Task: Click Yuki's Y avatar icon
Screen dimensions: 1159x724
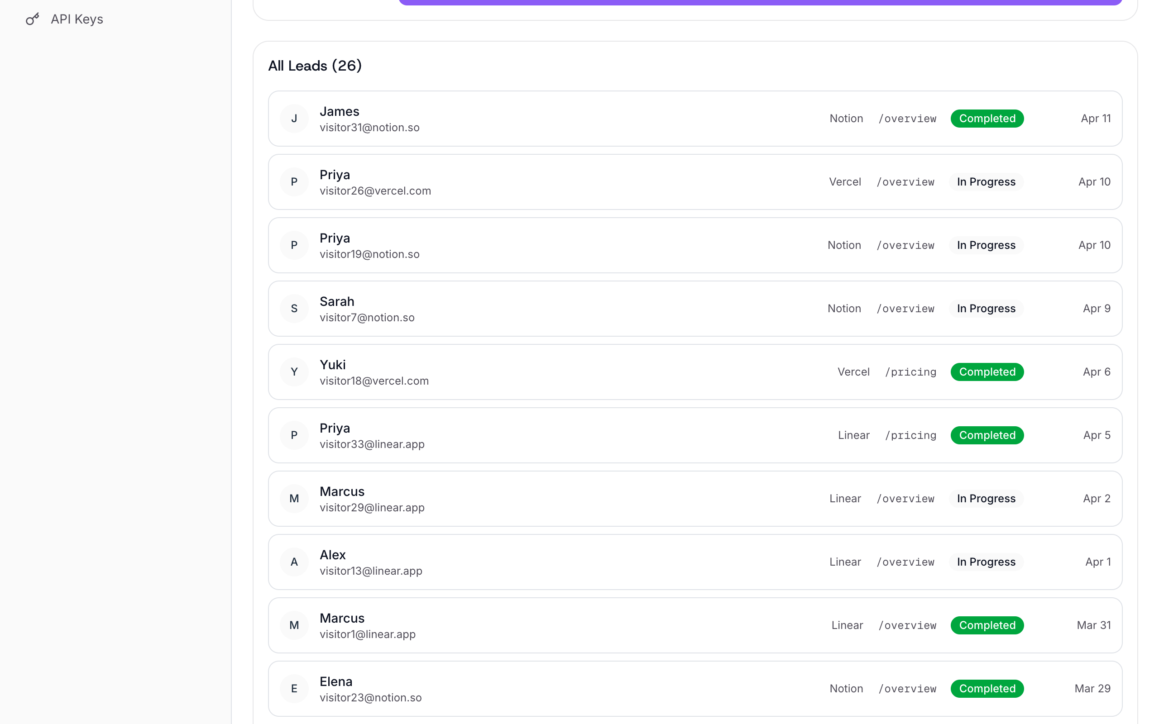Action: pyautogui.click(x=294, y=372)
